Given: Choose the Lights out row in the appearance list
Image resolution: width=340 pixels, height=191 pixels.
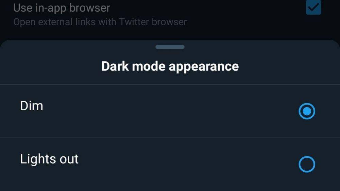Looking at the screenshot, I should coord(170,164).
